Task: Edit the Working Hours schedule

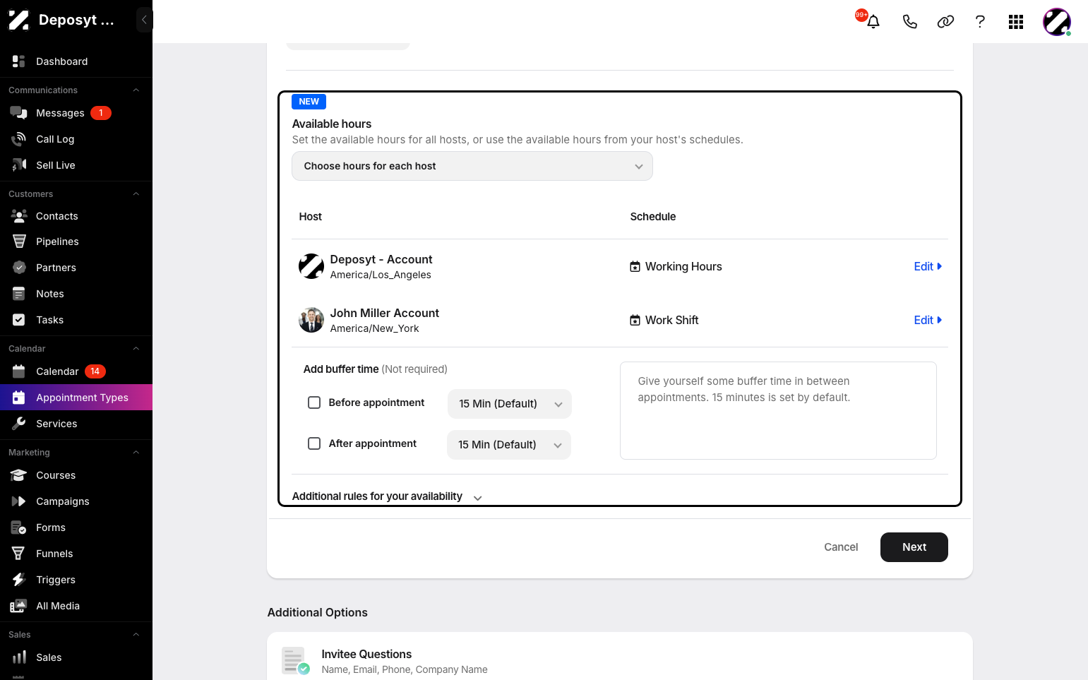Action: tap(928, 266)
